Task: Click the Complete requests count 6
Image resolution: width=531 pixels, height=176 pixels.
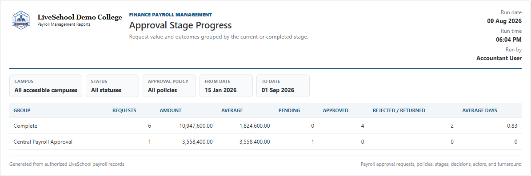Action: point(150,126)
